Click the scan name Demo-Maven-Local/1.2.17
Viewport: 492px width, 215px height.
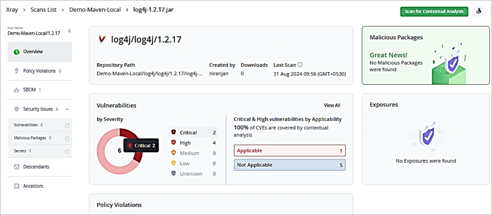pos(34,33)
